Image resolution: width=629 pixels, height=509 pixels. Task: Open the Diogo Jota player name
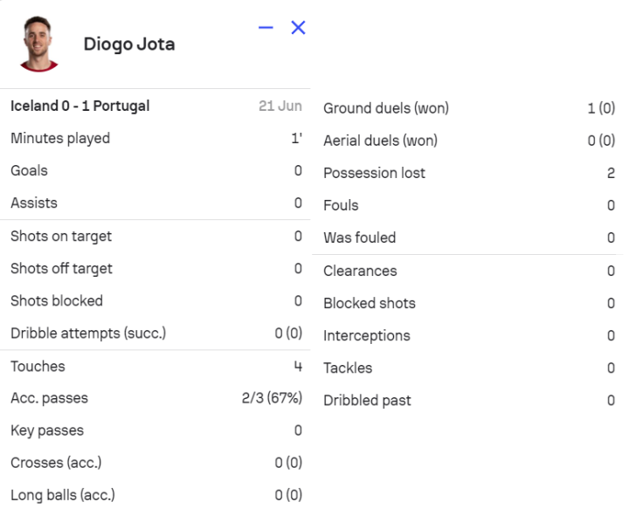[128, 44]
